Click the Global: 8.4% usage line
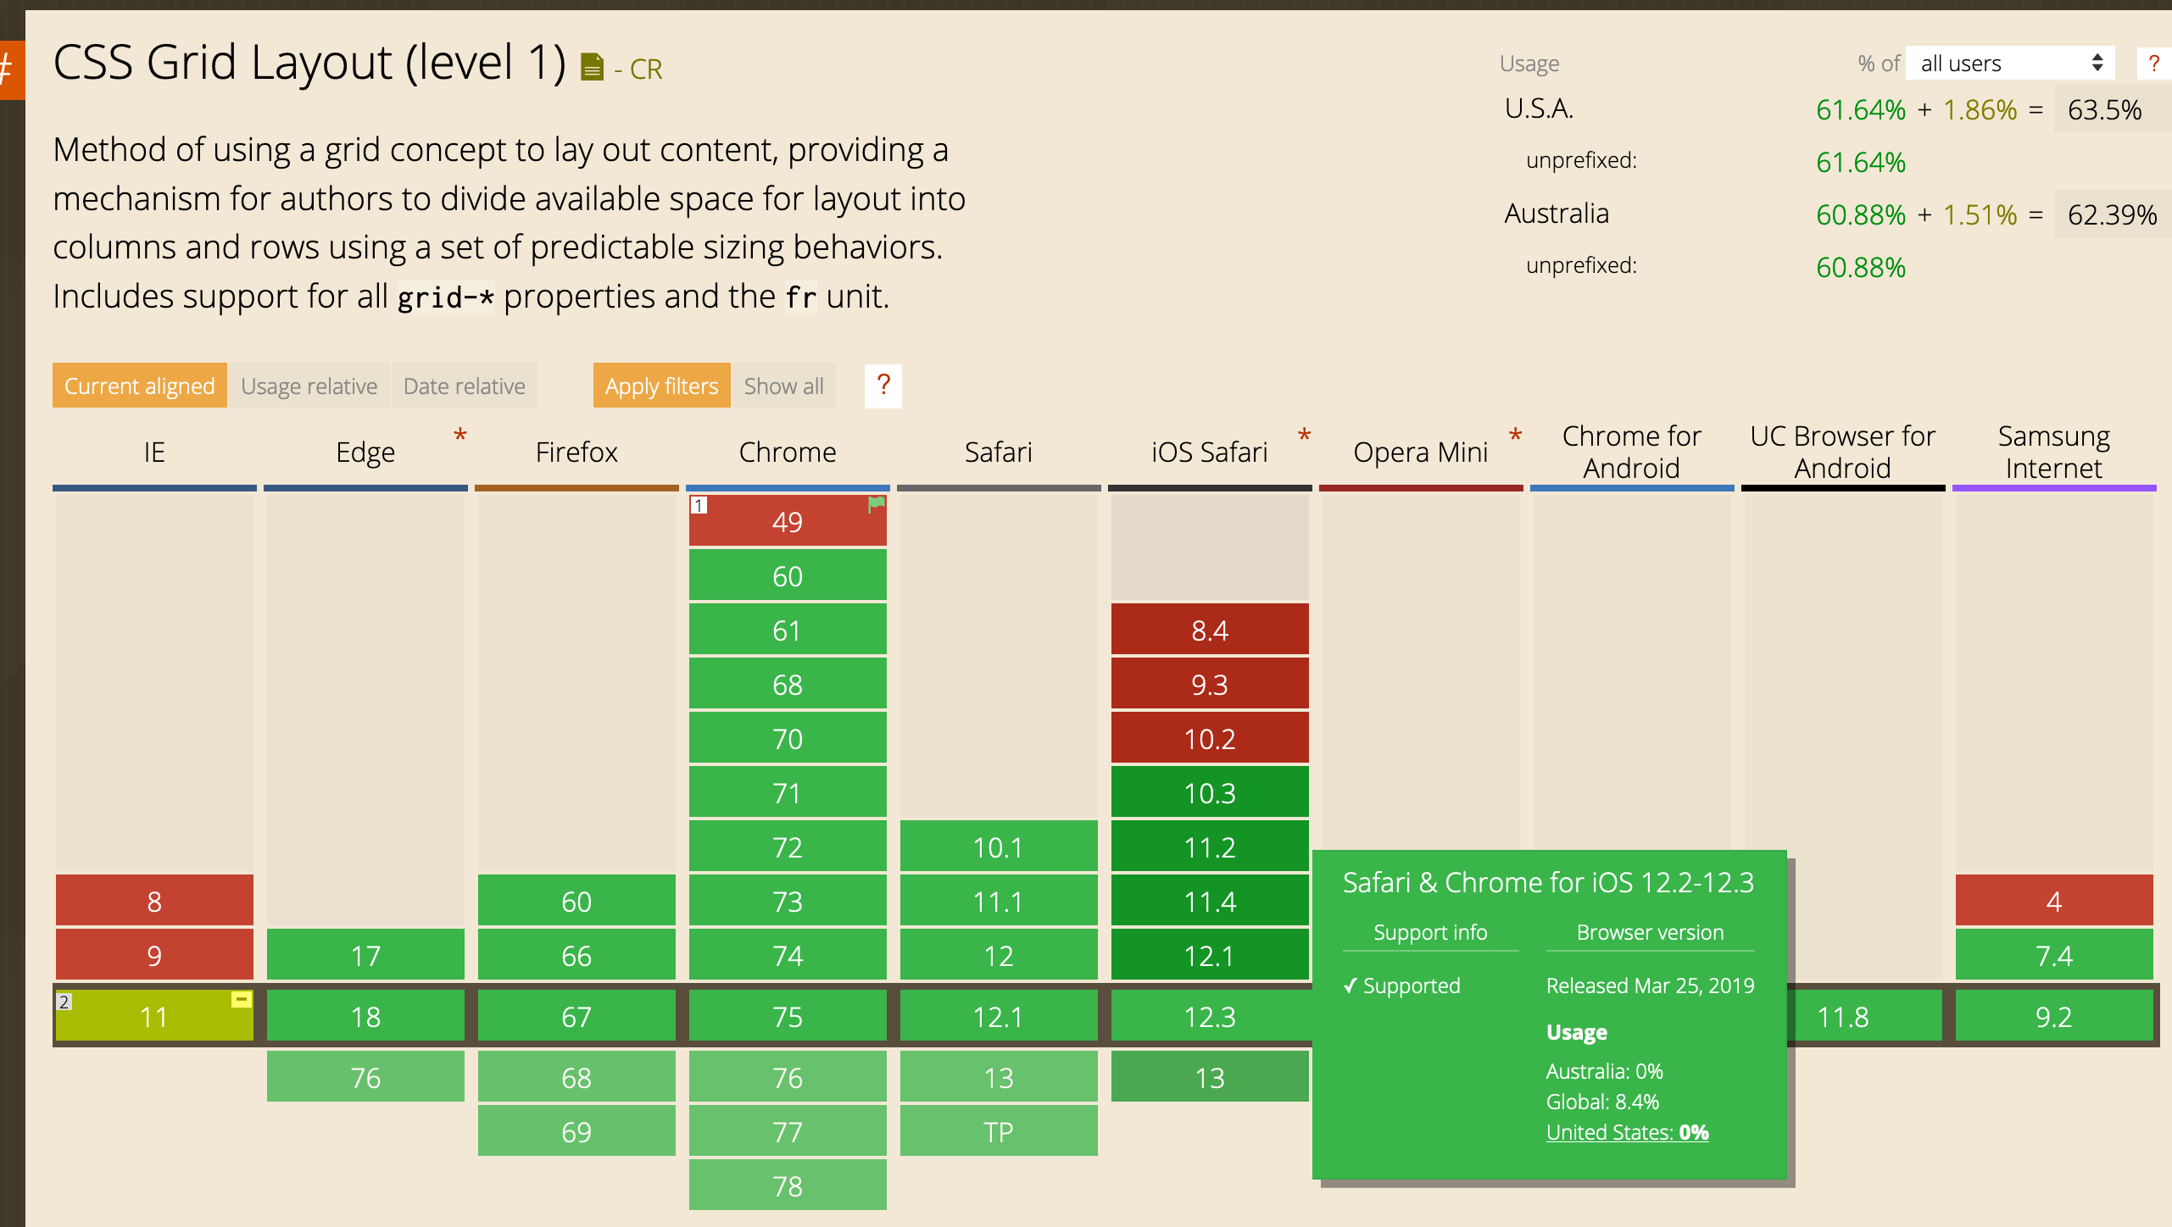Viewport: 2172px width, 1227px height. pyautogui.click(x=1603, y=1102)
